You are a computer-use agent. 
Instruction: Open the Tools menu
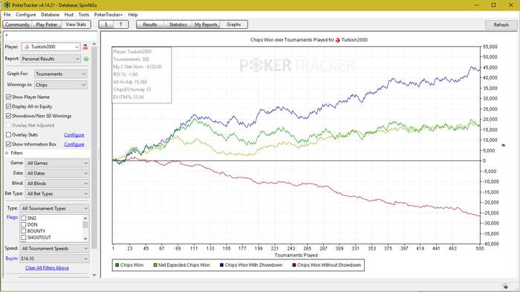pyautogui.click(x=83, y=15)
